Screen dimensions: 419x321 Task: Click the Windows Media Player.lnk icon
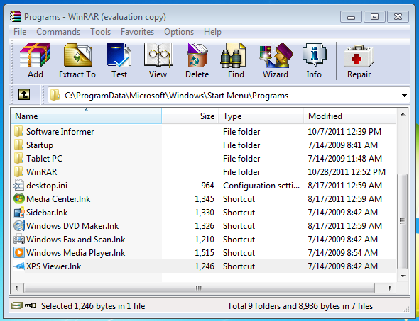tap(19, 252)
